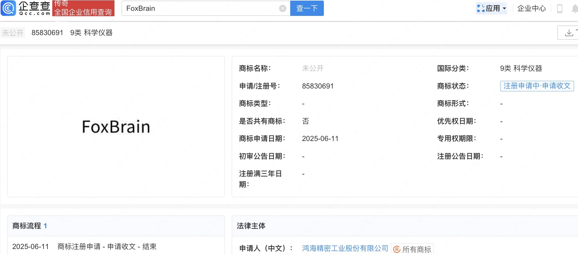
Task: Click the Qcc blue logo icon
Action: pyautogui.click(x=8, y=8)
